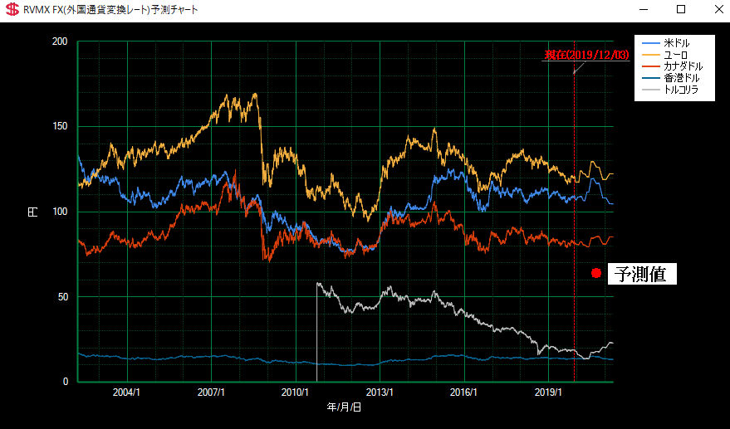Click the red 現在(2019/12/03) annotation
The width and height of the screenshot is (730, 429).
[x=586, y=55]
